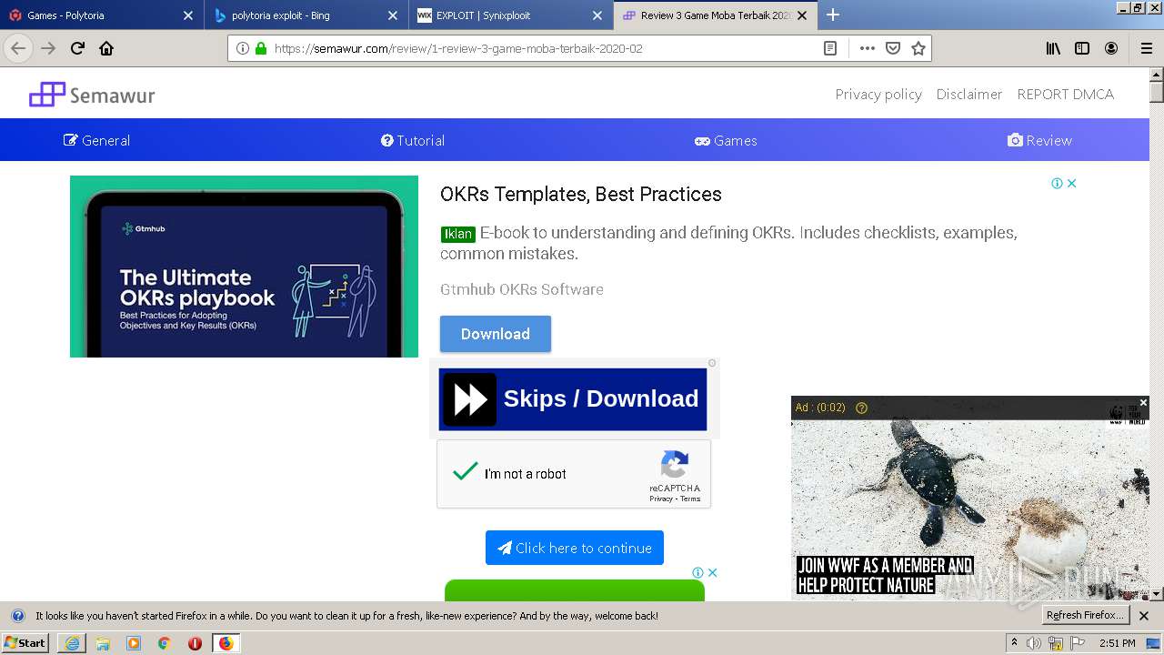Close the lower green ad with X
The image size is (1164, 655).
click(x=713, y=572)
